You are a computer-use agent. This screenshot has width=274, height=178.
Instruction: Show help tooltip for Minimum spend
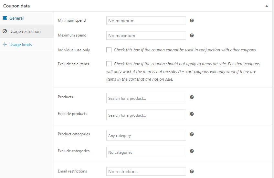(x=192, y=21)
